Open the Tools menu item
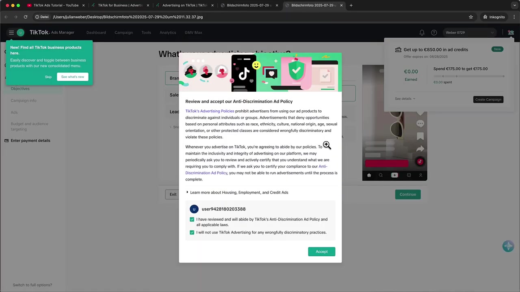 click(x=146, y=32)
